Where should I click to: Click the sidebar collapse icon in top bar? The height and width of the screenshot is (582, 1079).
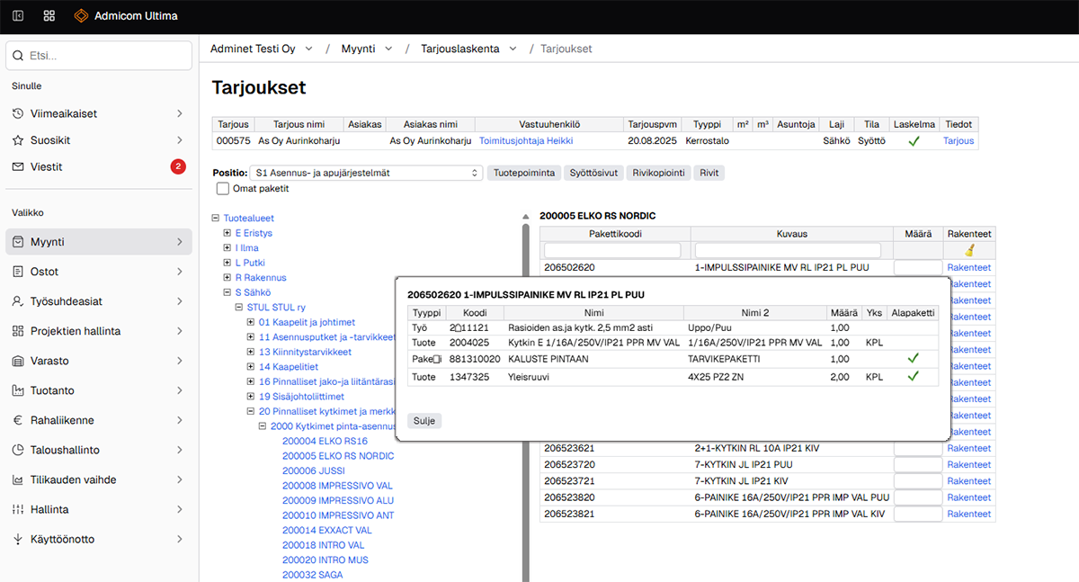tap(18, 16)
